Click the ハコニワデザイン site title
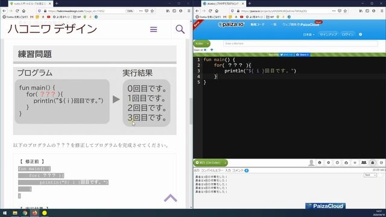The image size is (386, 217). pos(52,29)
